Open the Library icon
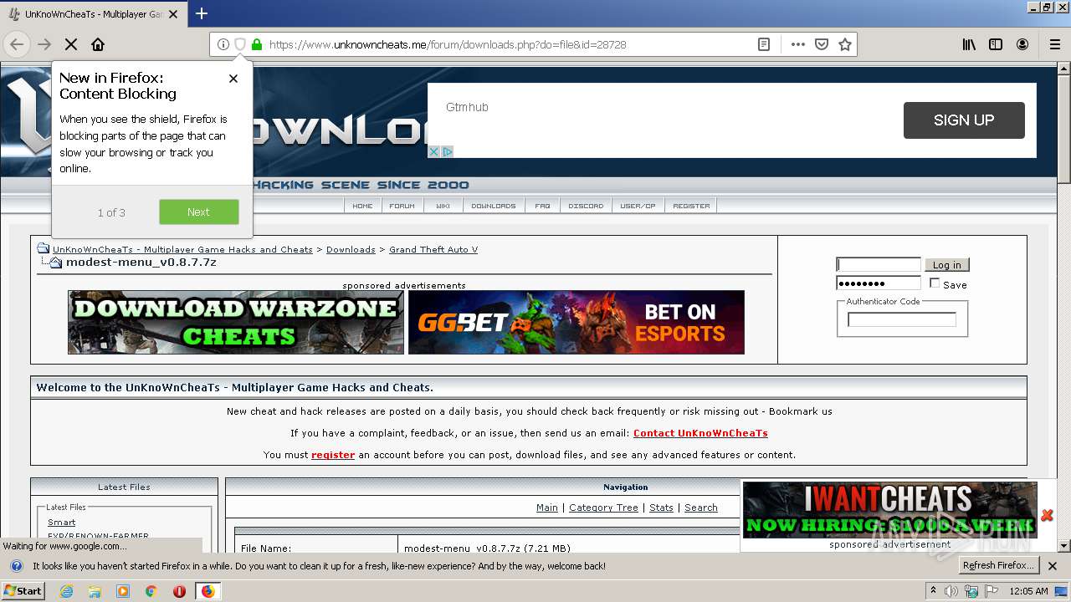The image size is (1071, 602). click(969, 44)
